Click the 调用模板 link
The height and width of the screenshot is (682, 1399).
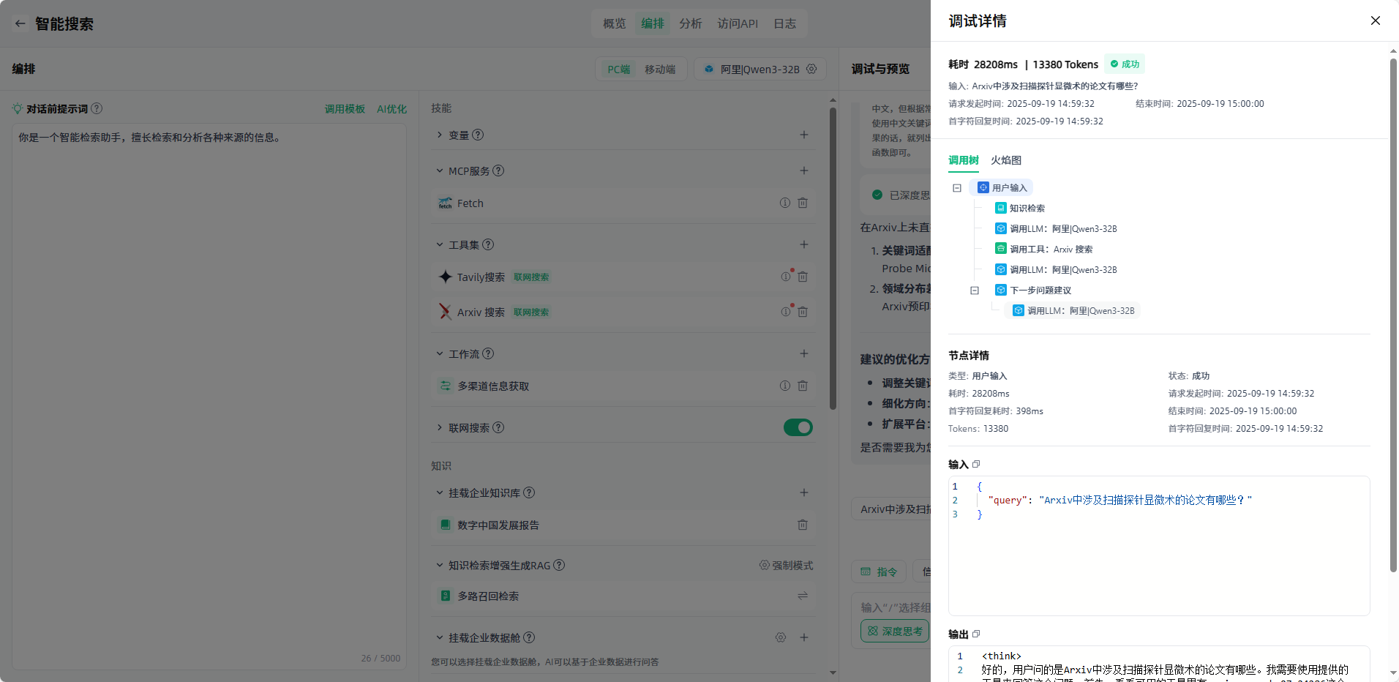point(345,109)
